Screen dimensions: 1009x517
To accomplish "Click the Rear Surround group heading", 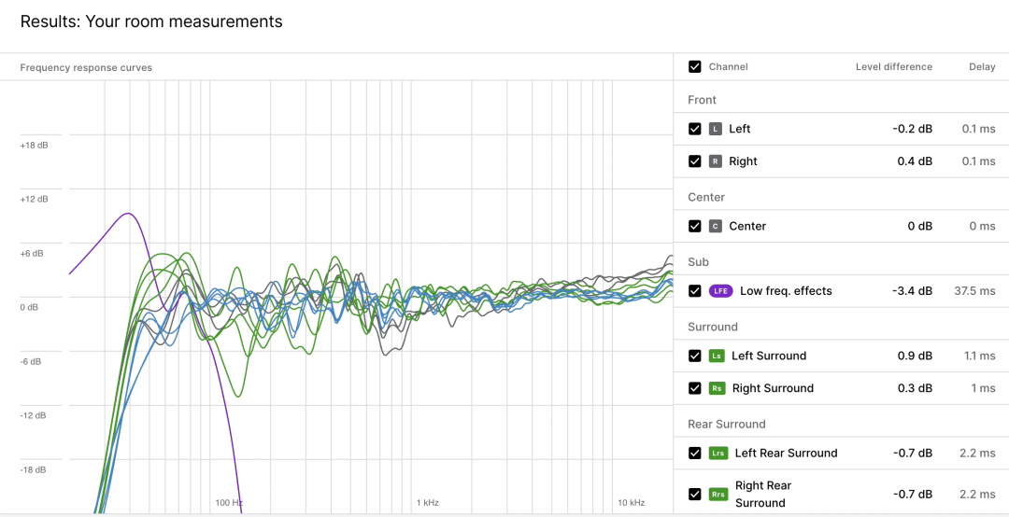I will coord(727,424).
